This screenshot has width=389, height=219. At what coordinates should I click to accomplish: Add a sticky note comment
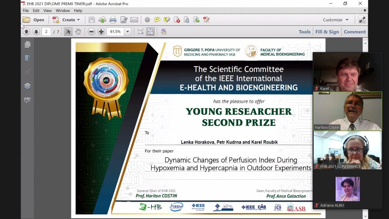157,19
